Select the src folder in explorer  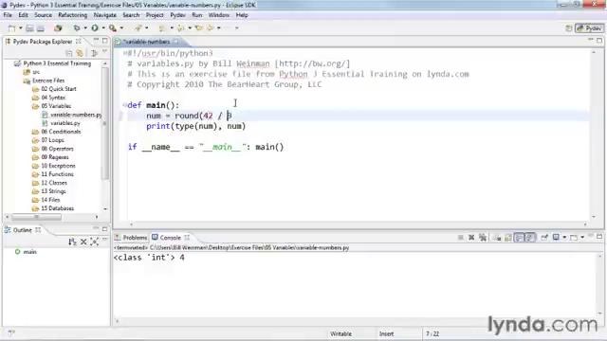click(x=36, y=72)
